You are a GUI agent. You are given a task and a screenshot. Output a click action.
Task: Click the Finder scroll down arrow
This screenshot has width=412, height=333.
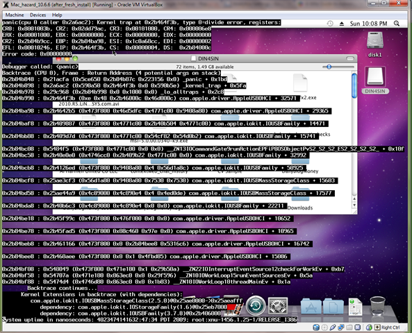(354, 205)
